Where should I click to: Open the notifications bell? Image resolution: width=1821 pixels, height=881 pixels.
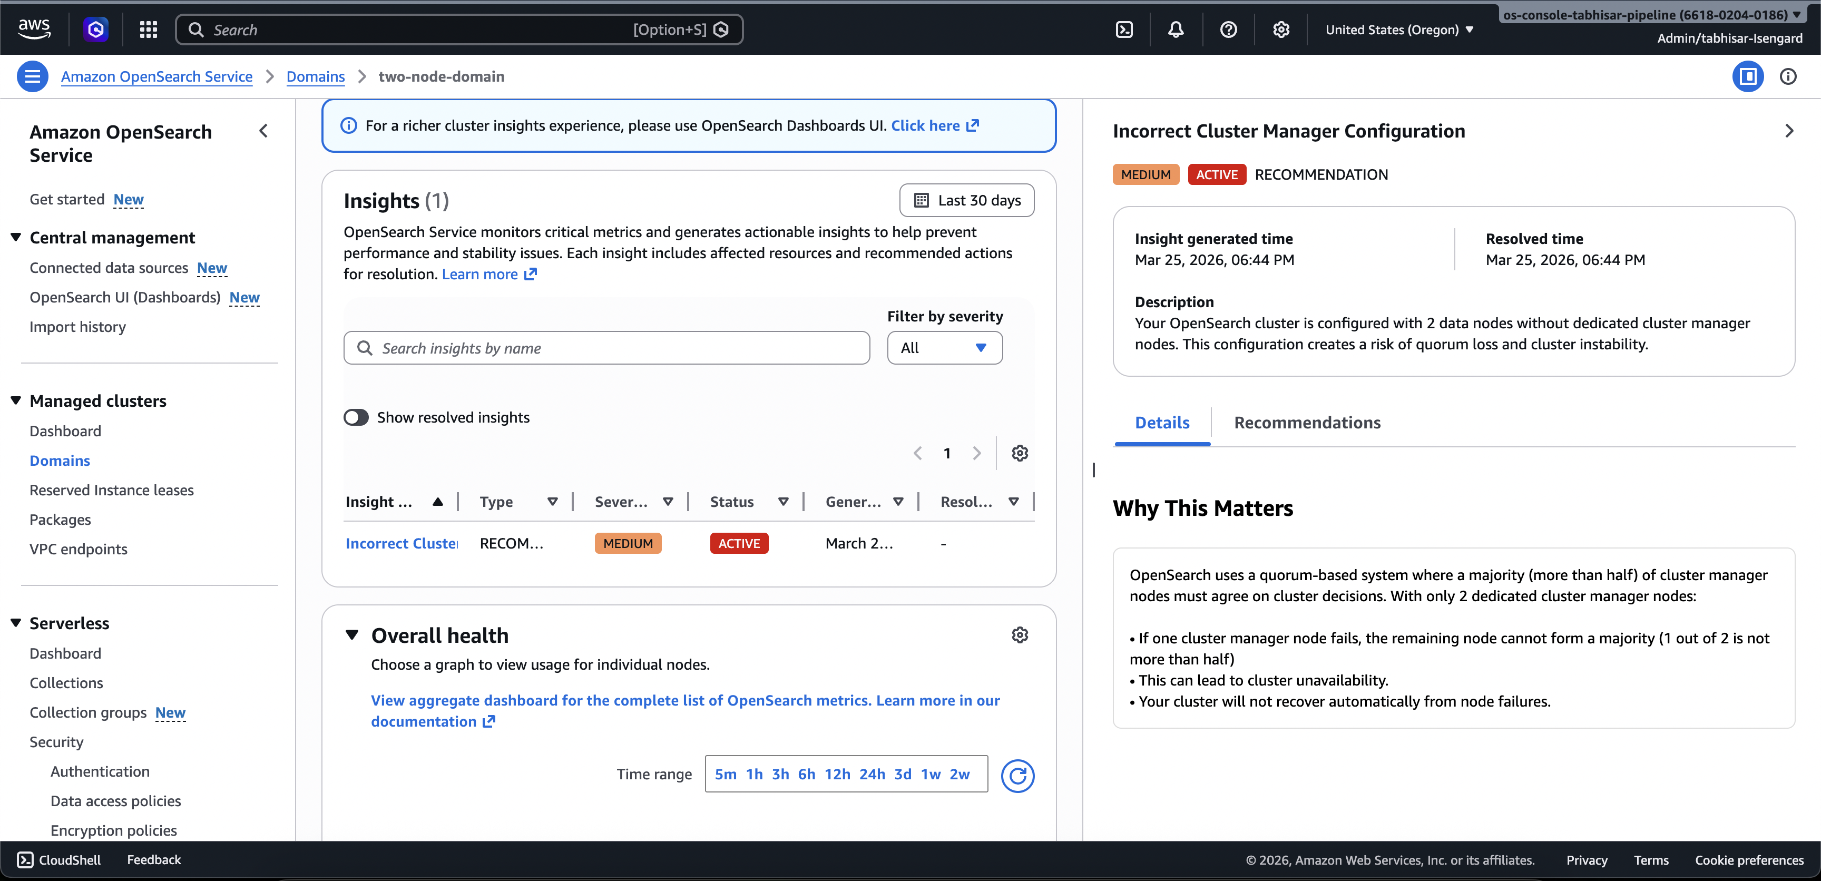(x=1176, y=30)
